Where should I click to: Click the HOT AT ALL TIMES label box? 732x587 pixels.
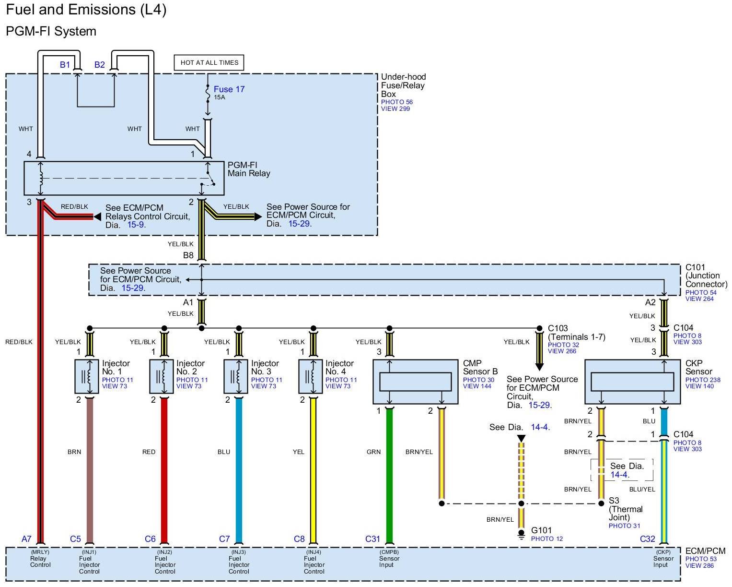[x=209, y=62]
